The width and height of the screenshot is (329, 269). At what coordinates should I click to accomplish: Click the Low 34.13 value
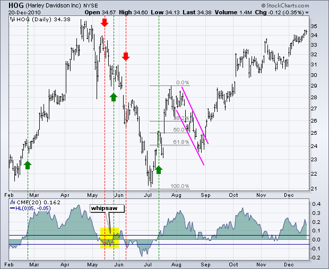pos(165,13)
